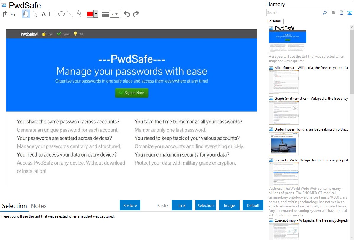Image resolution: width=354 pixels, height=240 pixels.
Task: Paste as Selection
Action: point(205,205)
